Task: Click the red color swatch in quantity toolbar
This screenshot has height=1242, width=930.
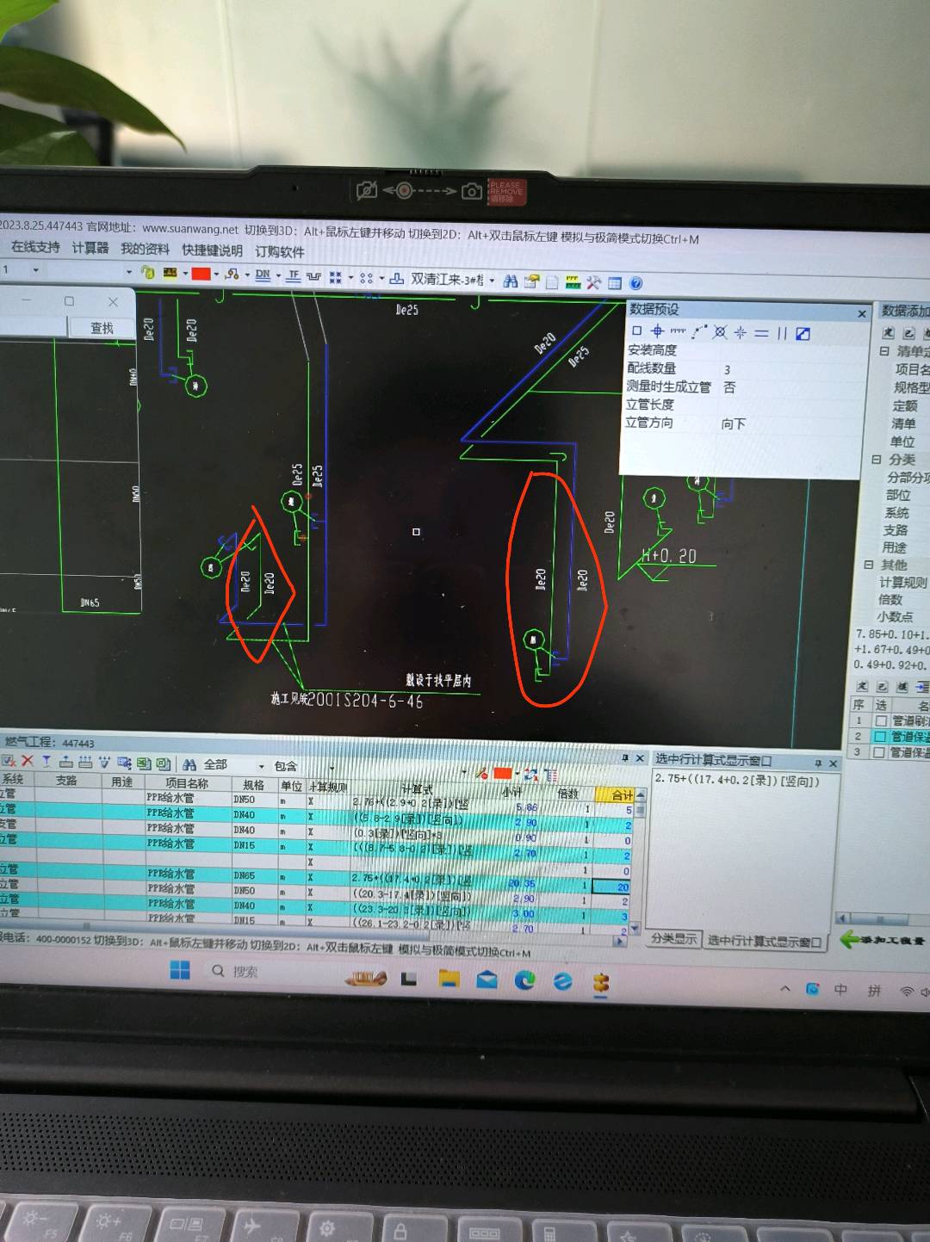Action: tap(503, 774)
